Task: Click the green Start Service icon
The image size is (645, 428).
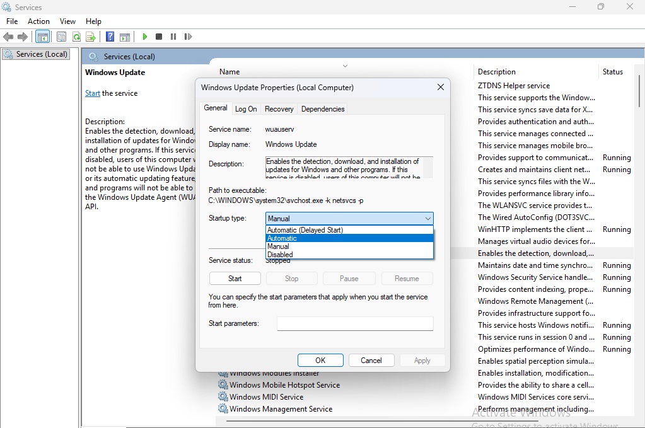Action: (x=145, y=37)
